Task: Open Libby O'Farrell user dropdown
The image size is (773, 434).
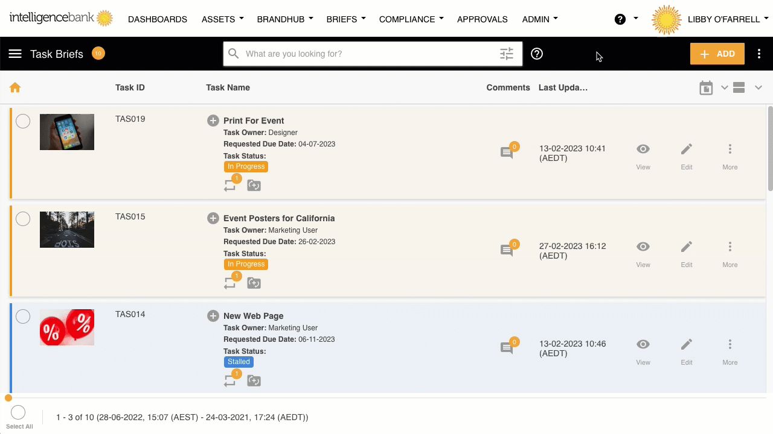Action: 728,19
